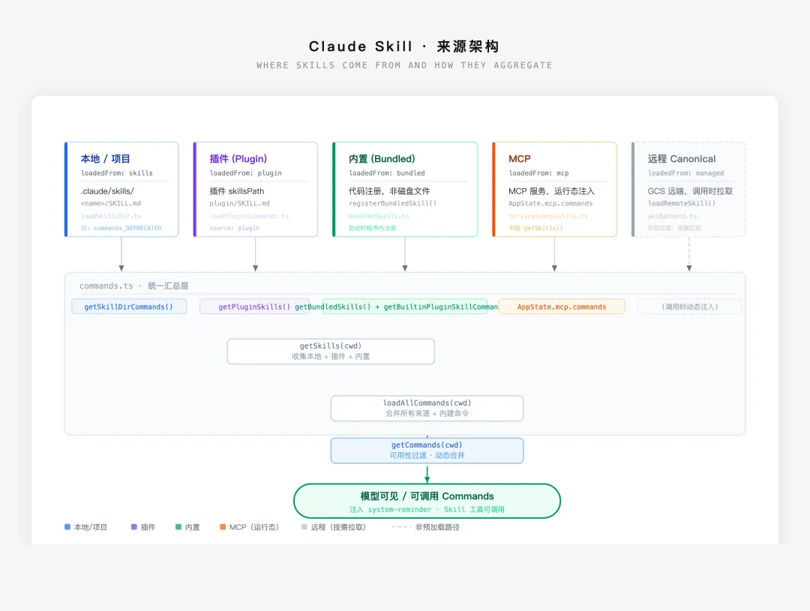Click the 插件 skillsPath text

(x=236, y=191)
